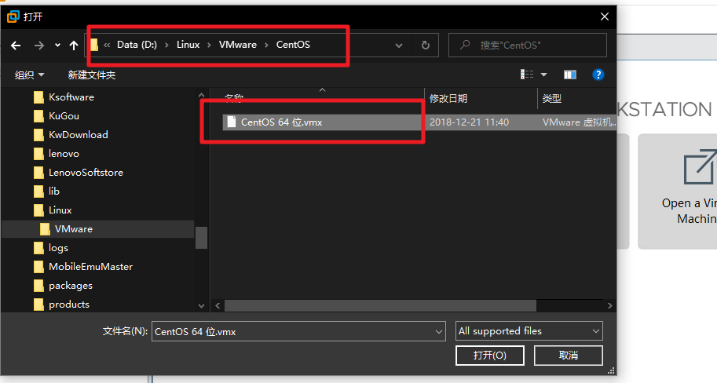The width and height of the screenshot is (717, 383).
Task: Refresh the current folder view
Action: pos(426,46)
